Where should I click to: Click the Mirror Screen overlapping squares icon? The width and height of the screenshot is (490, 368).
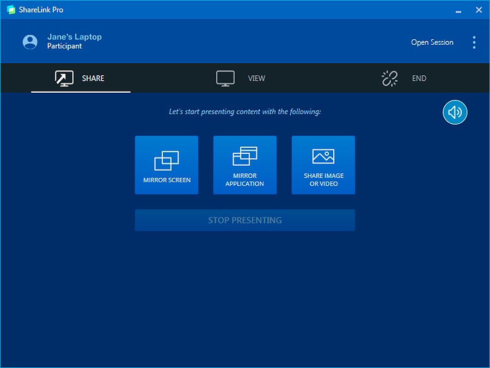167,160
